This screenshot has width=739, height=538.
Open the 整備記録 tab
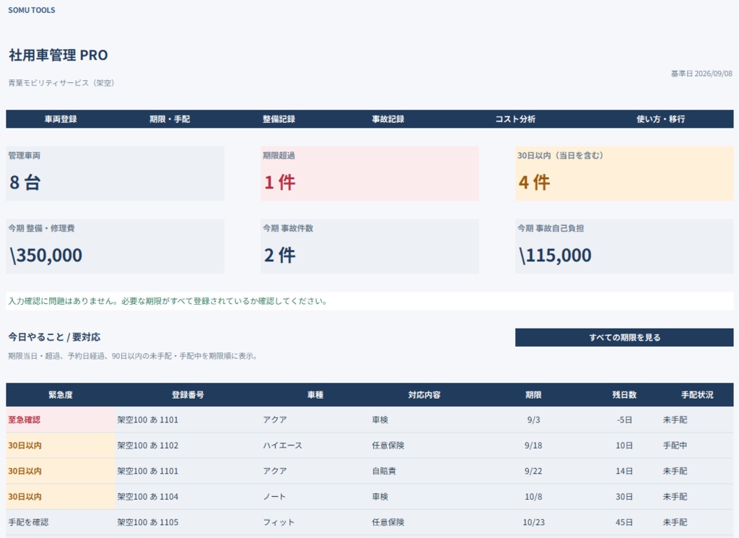(279, 119)
